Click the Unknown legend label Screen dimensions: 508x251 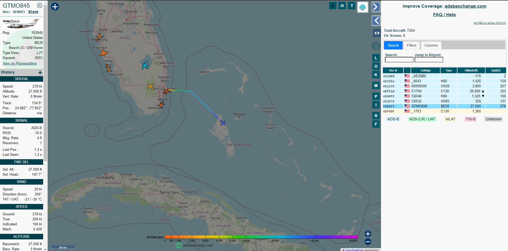point(493,119)
